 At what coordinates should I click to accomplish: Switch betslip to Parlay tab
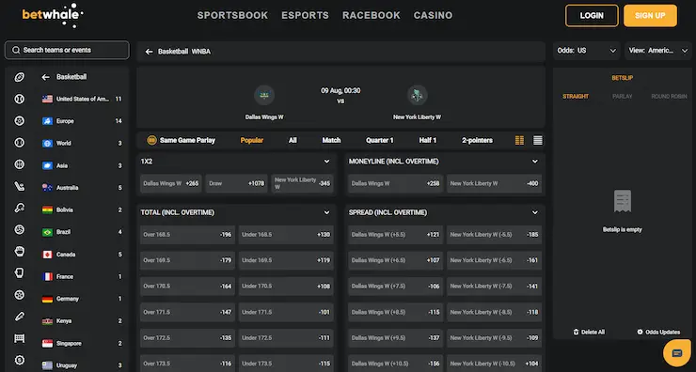(x=622, y=96)
